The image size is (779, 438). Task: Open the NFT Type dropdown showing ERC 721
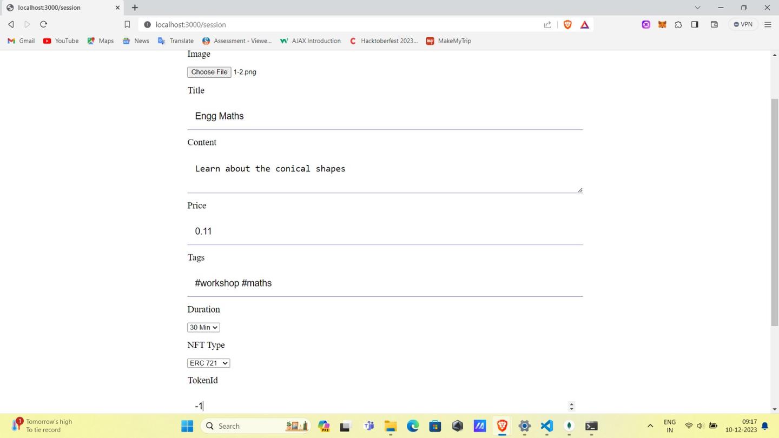(209, 363)
